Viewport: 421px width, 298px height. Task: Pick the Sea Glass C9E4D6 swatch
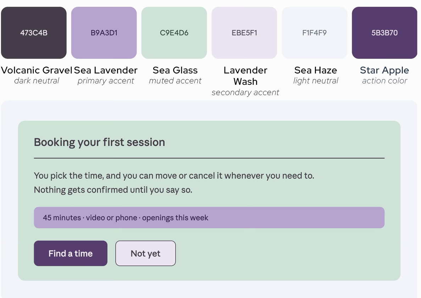coord(174,33)
